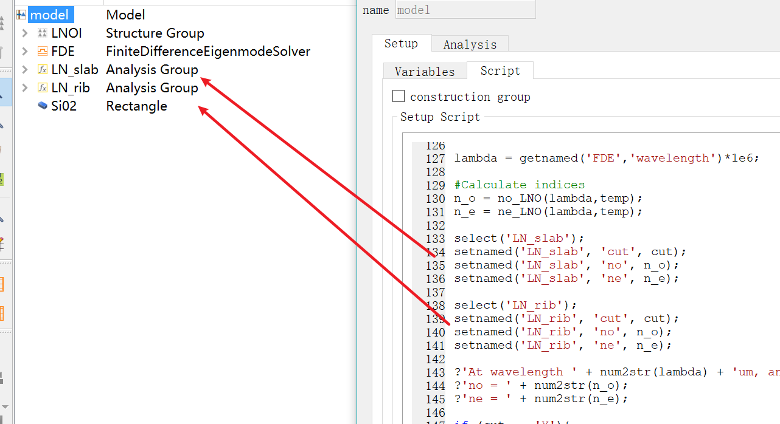
Task: Click line number 138 in the script gutter
Action: (435, 305)
